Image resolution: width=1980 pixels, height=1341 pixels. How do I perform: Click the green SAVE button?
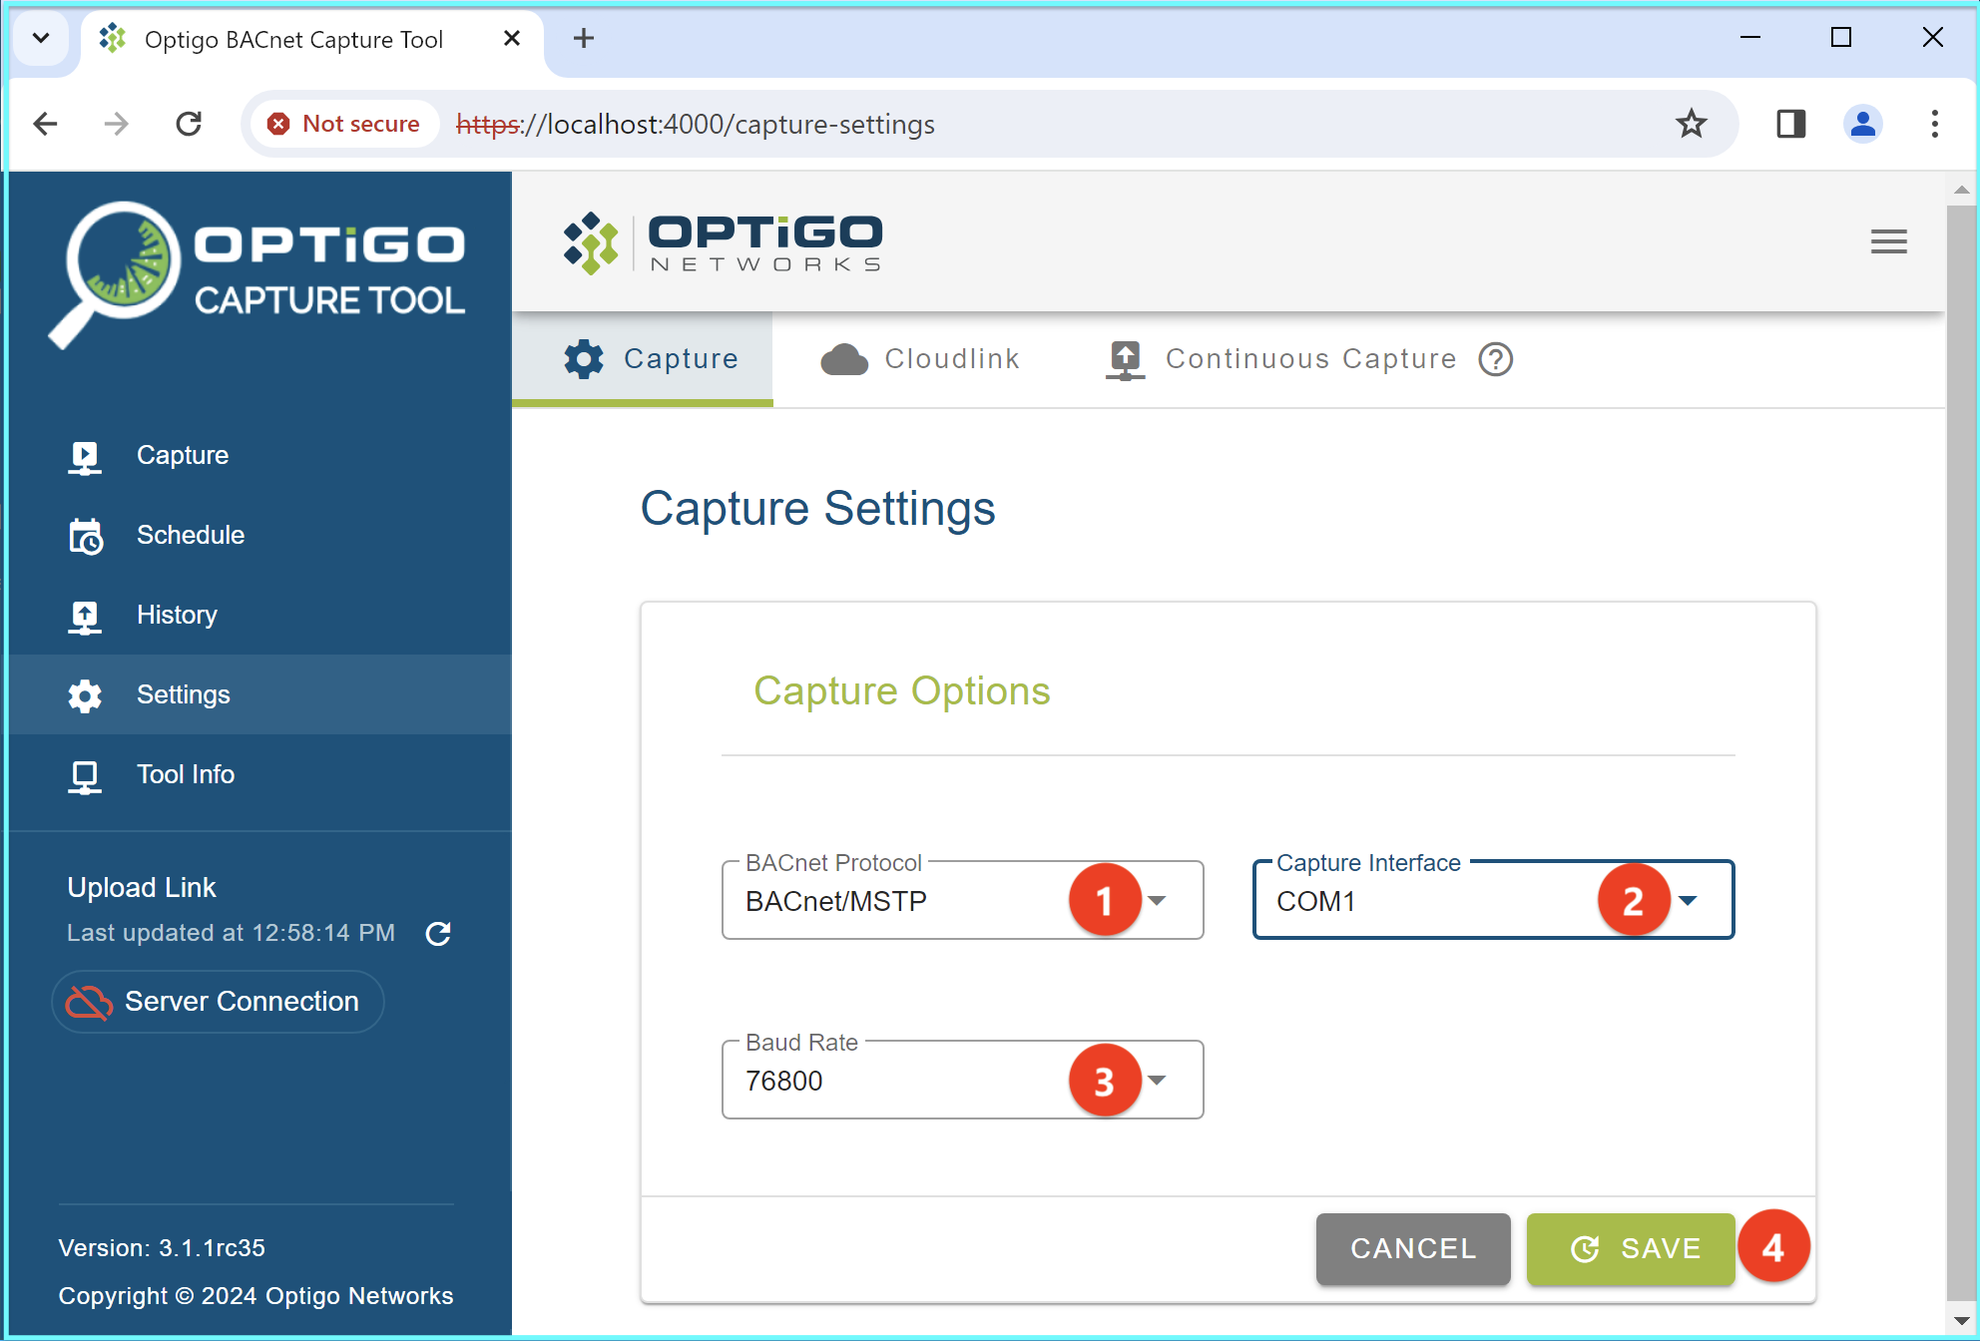coord(1631,1248)
